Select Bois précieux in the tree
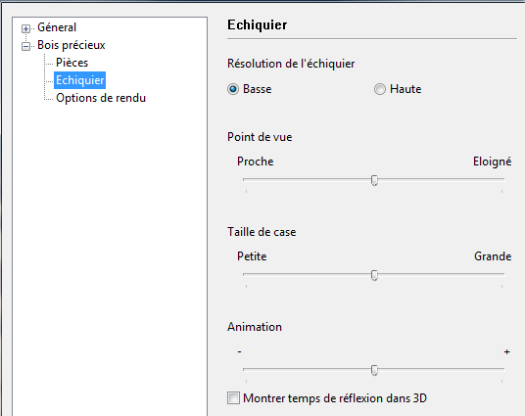Screen dimensions: 525x416 (x=71, y=45)
